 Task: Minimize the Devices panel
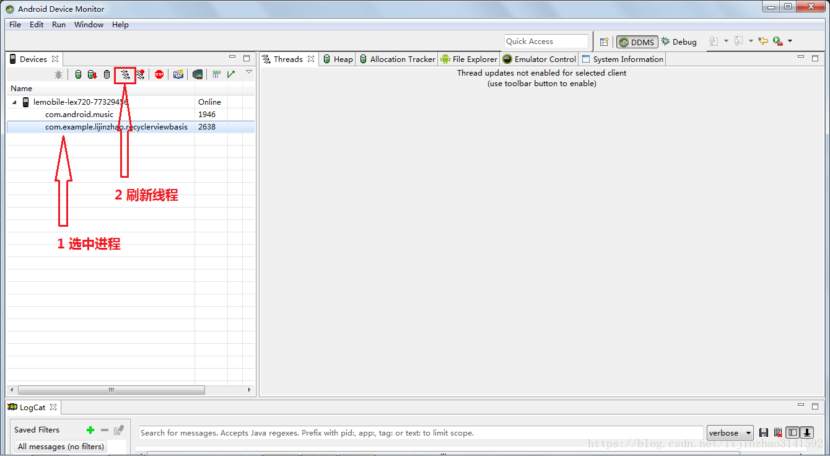[x=232, y=58]
